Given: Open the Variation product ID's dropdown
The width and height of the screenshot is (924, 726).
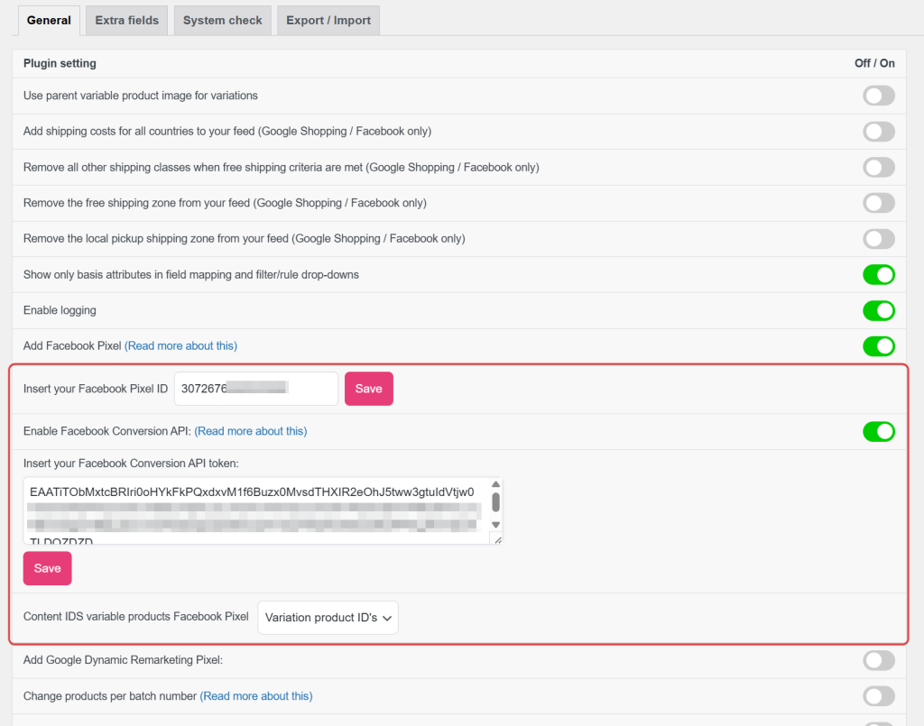Looking at the screenshot, I should [x=327, y=618].
